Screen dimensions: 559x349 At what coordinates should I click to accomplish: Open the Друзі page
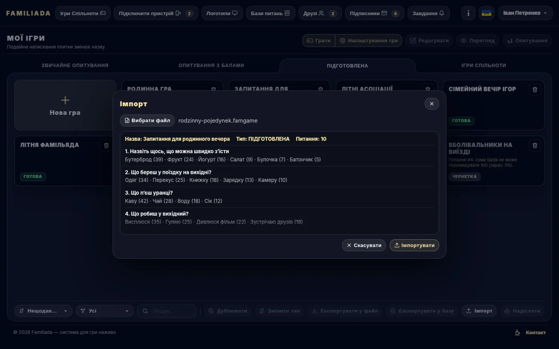[x=320, y=13]
